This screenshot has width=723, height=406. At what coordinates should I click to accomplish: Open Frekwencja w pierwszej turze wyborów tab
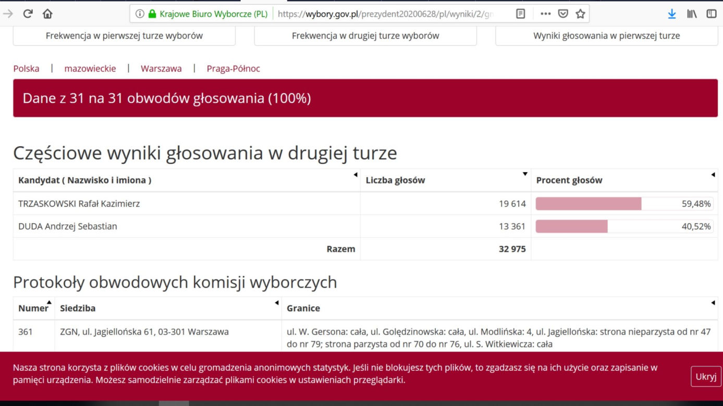tap(124, 36)
